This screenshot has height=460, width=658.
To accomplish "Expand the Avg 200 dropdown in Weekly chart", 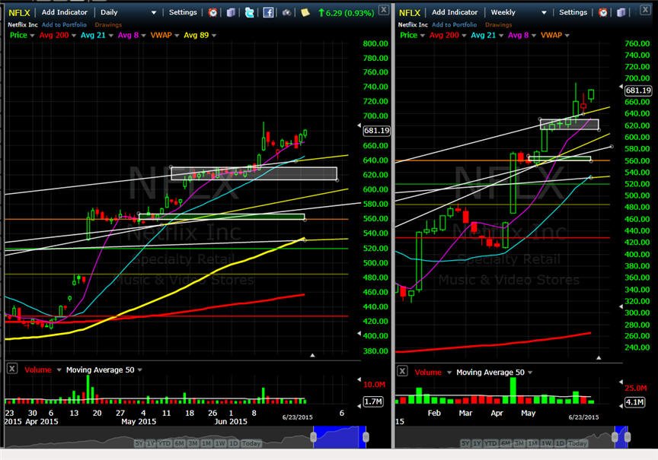I will (464, 36).
